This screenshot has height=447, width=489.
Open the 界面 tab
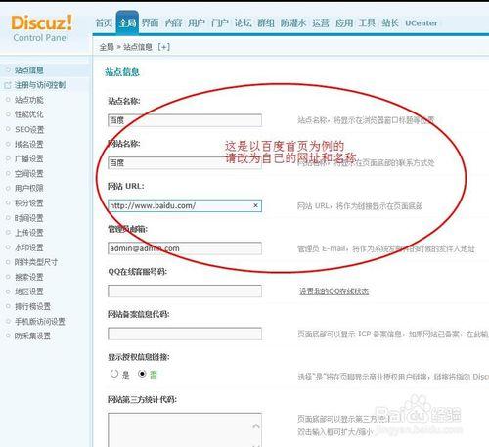[151, 22]
